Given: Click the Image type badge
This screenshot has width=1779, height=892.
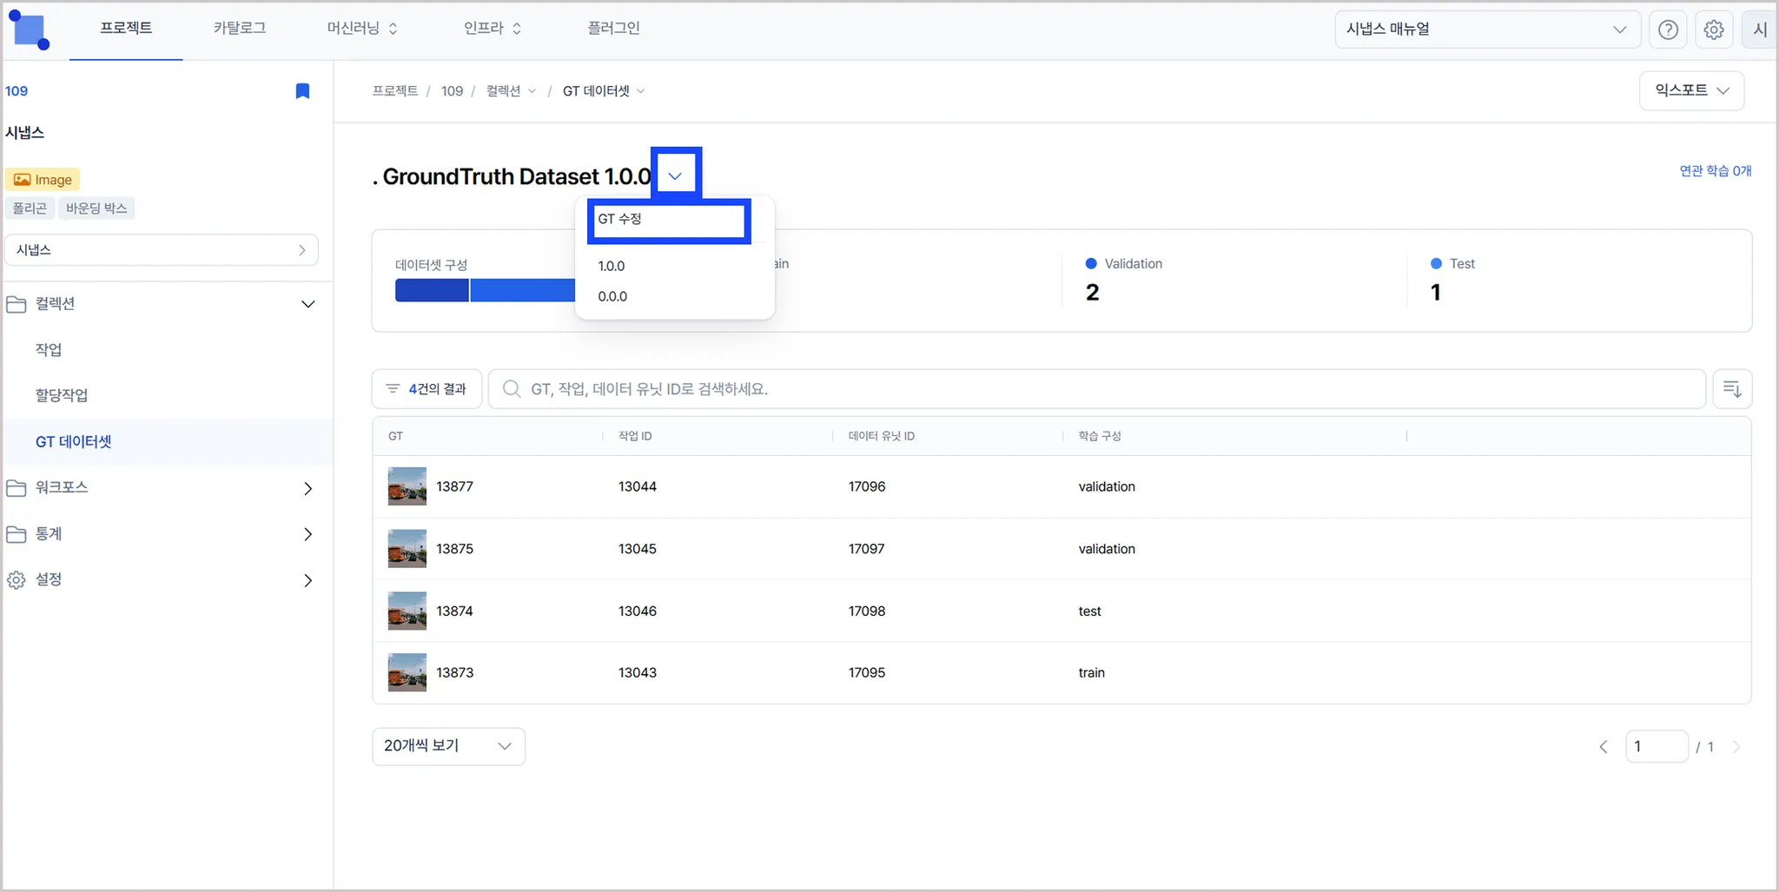Looking at the screenshot, I should [43, 180].
